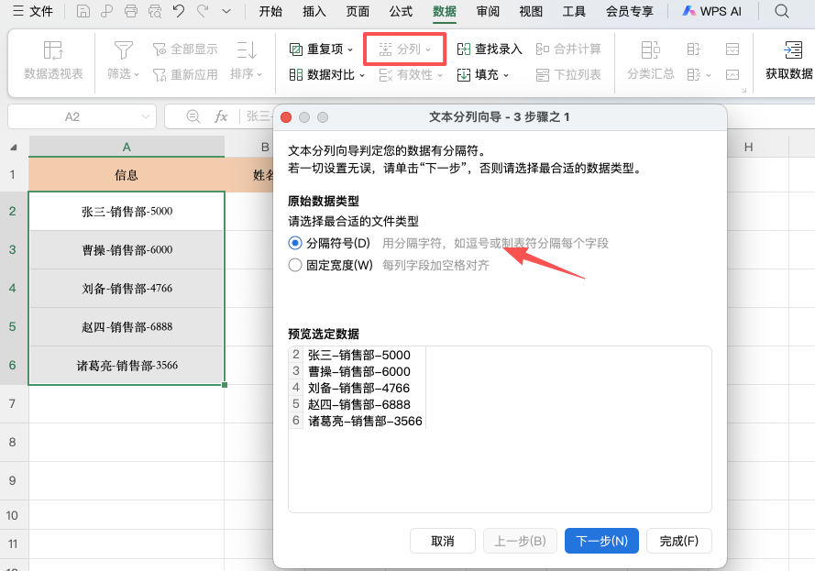Click 分类汇总 subtotal icon
The height and width of the screenshot is (571, 815).
pyautogui.click(x=650, y=60)
